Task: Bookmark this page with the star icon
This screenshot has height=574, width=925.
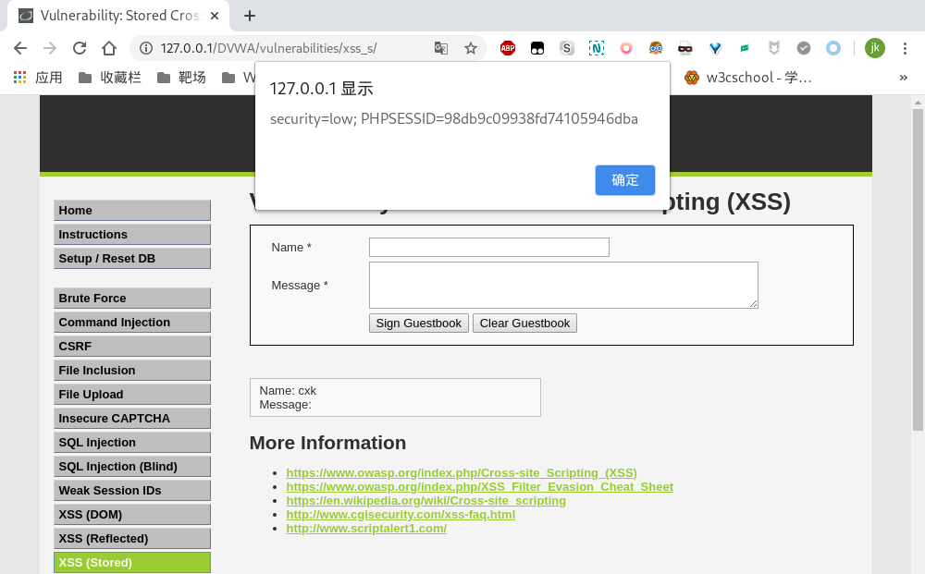Action: (x=470, y=48)
